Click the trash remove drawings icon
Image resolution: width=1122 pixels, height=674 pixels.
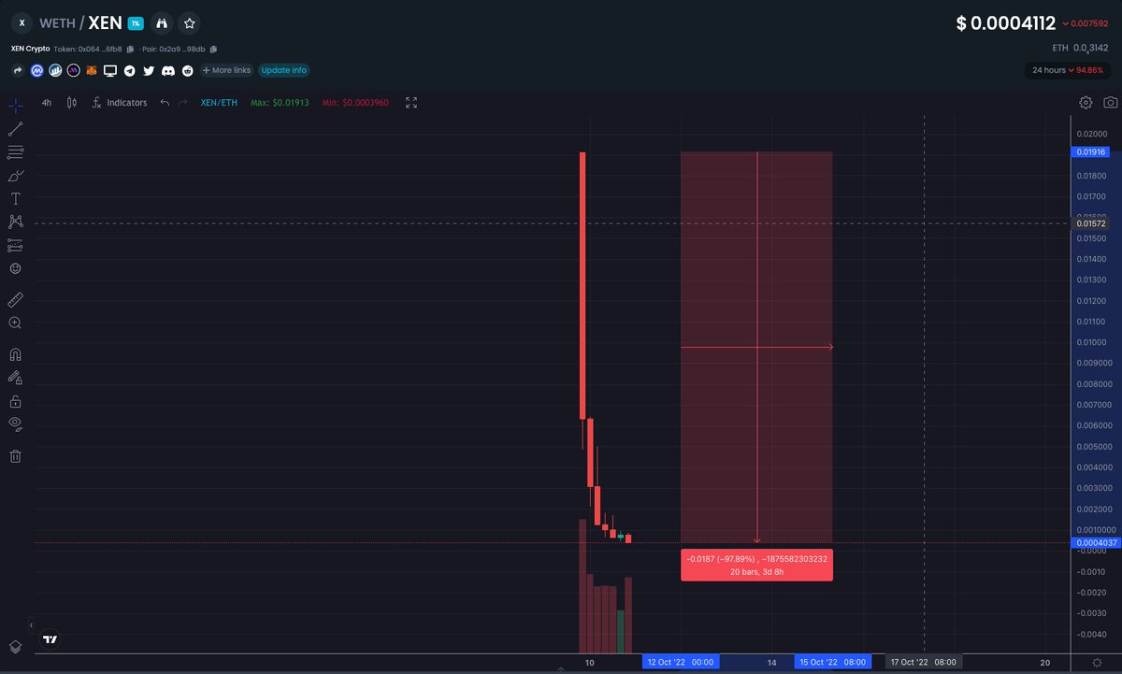[x=15, y=456]
